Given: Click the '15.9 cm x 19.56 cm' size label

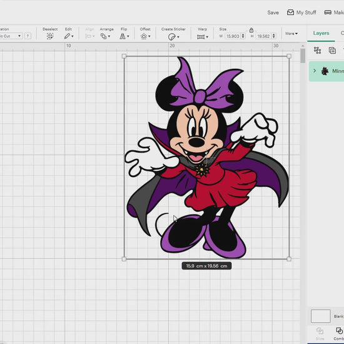Looking at the screenshot, I should click(206, 266).
